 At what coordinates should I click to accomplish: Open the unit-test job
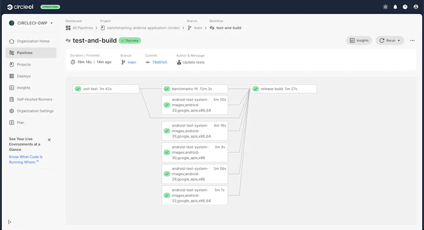click(x=106, y=89)
